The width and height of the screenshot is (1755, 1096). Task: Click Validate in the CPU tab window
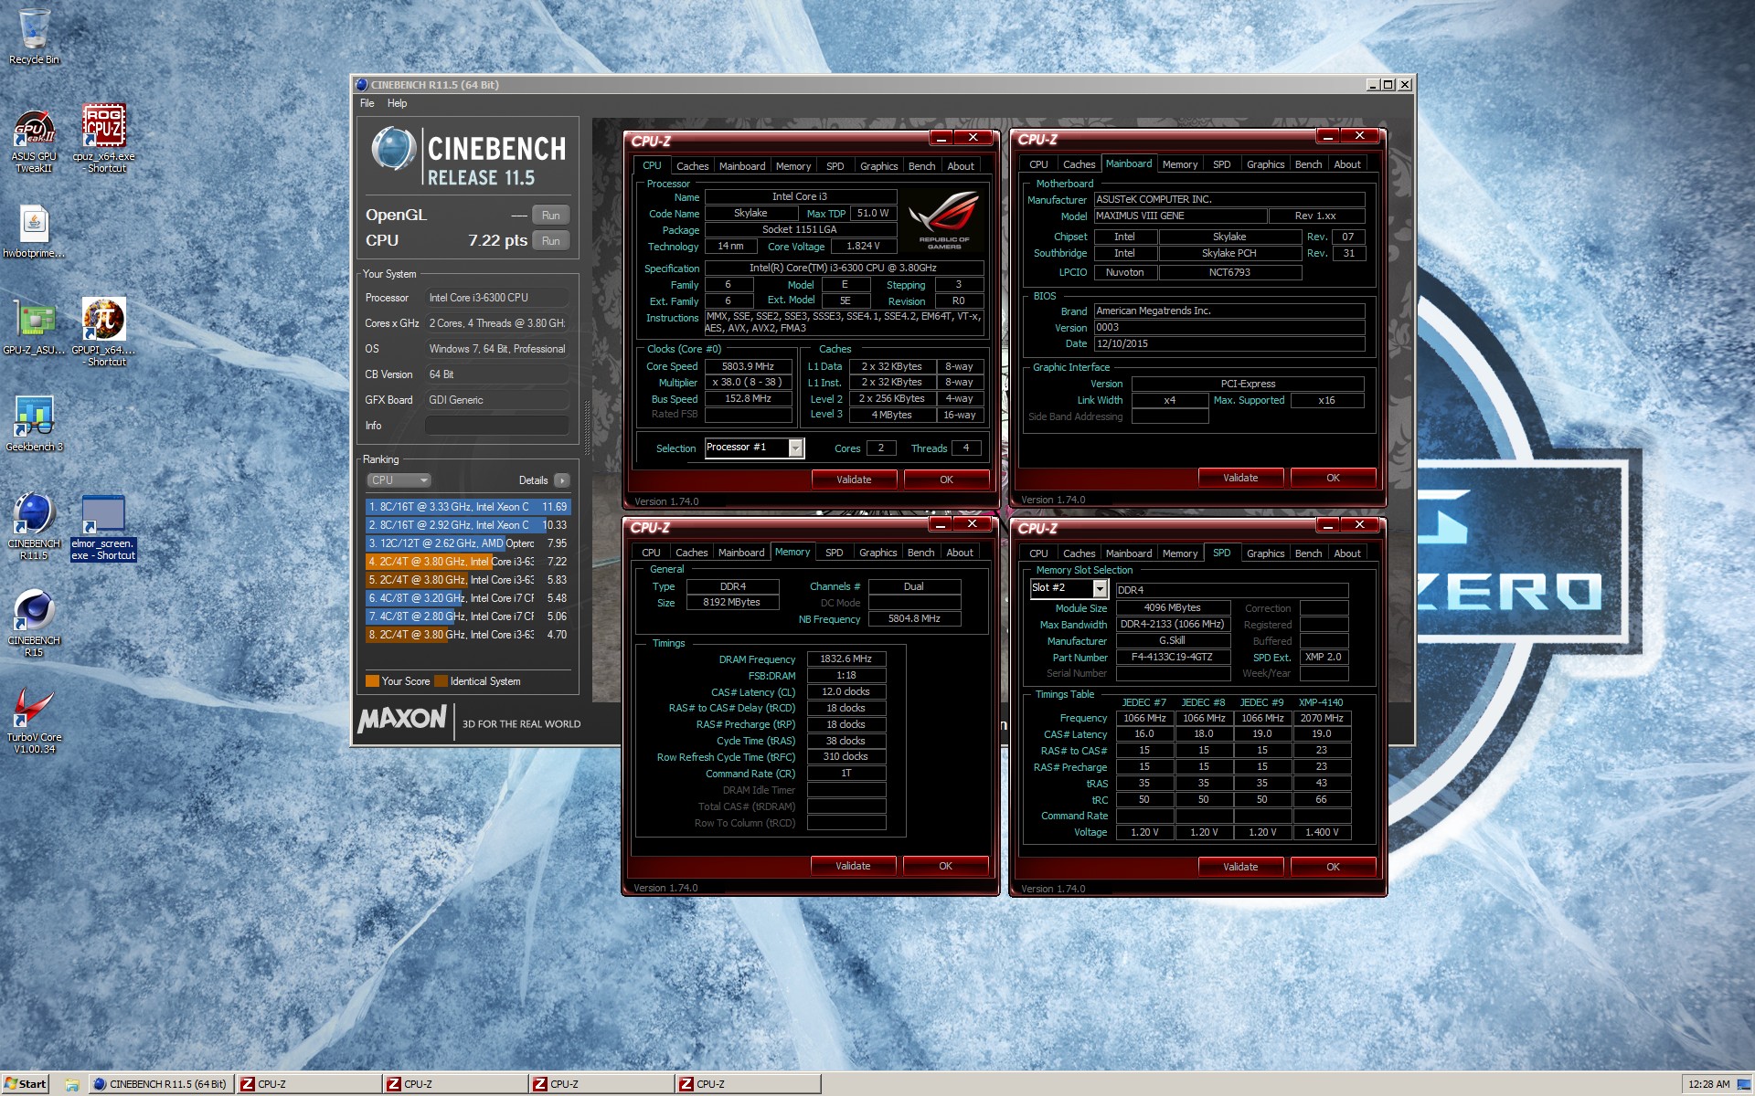click(854, 479)
